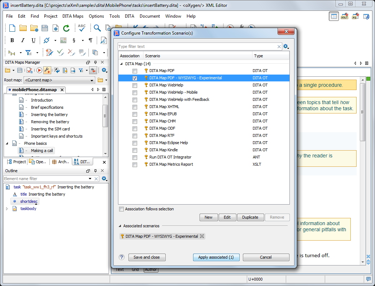The width and height of the screenshot is (375, 286).
Task: Uncheck DITA Map PDF - WYSIWYG - Experimental
Action: click(x=135, y=78)
